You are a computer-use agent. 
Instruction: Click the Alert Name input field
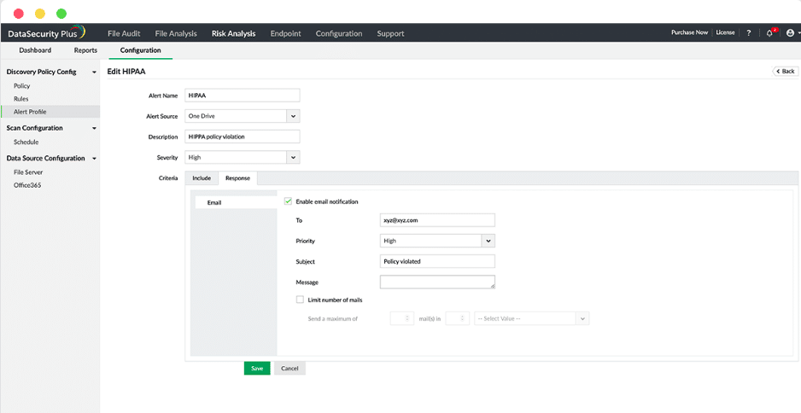tap(243, 96)
